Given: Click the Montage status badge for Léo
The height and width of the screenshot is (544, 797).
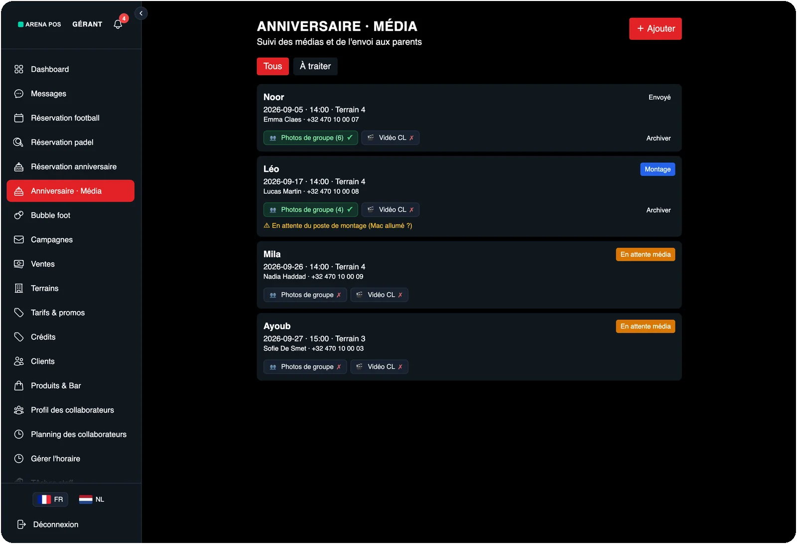Looking at the screenshot, I should pos(658,169).
